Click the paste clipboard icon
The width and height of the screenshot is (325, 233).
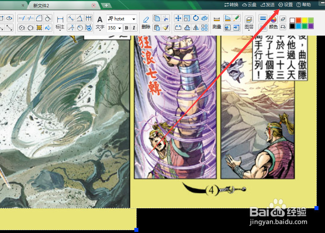(157, 28)
